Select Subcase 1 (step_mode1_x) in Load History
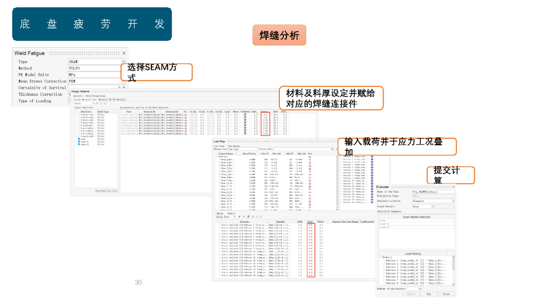 [416, 261]
